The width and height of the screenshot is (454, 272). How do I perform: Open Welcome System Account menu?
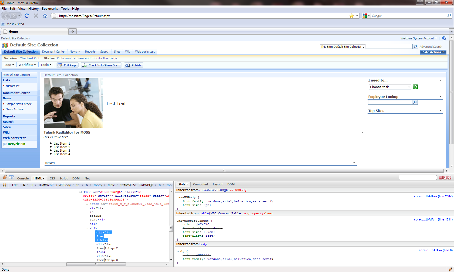[x=419, y=38]
